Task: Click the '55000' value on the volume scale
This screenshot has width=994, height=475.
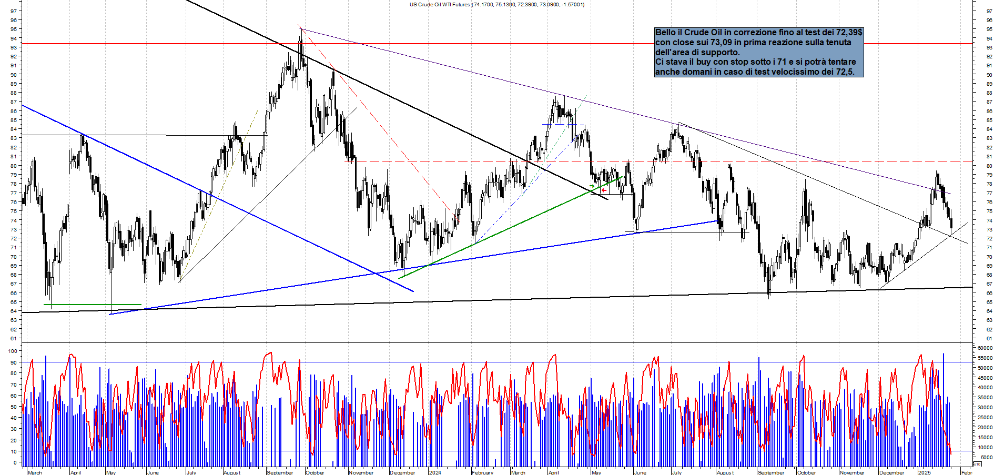Action: click(x=985, y=358)
